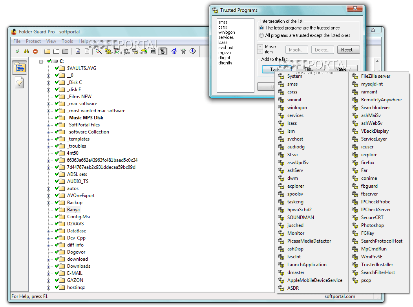Expand the _Disk C folder node
Screen dimensions: 413x307
pos(48,83)
